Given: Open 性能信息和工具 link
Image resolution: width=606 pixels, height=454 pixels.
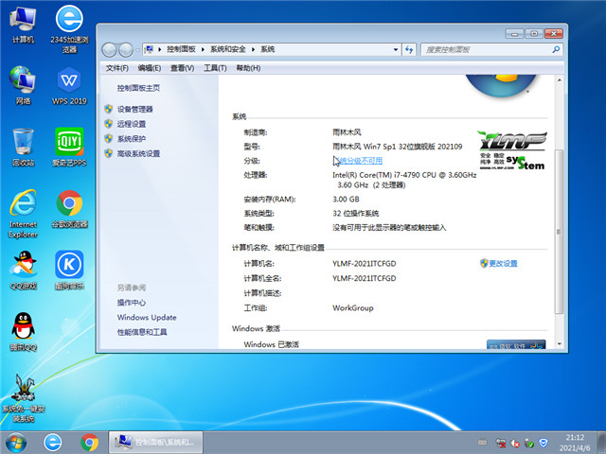Looking at the screenshot, I should [x=142, y=332].
